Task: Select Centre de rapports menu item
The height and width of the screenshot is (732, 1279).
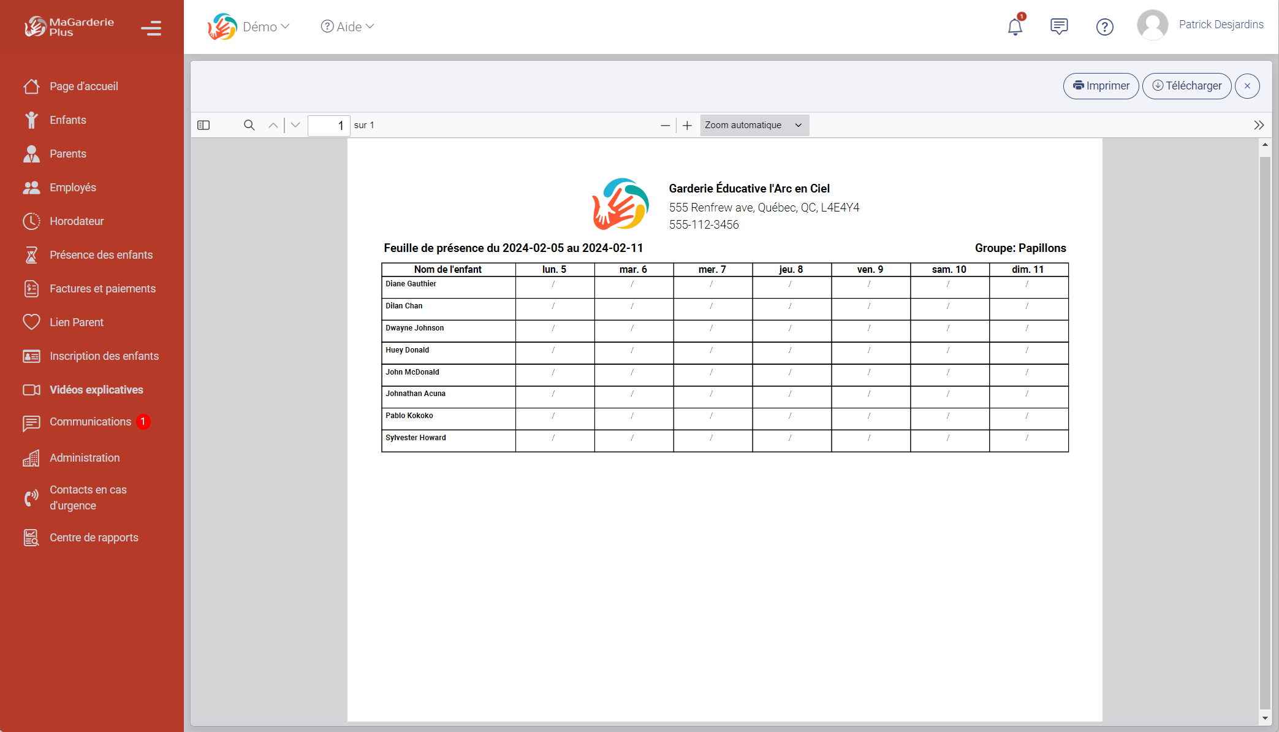Action: pos(94,538)
